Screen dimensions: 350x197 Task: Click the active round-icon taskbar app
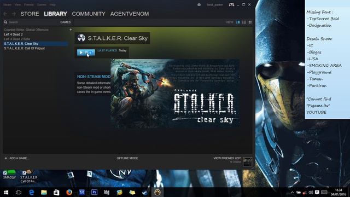click(157, 192)
